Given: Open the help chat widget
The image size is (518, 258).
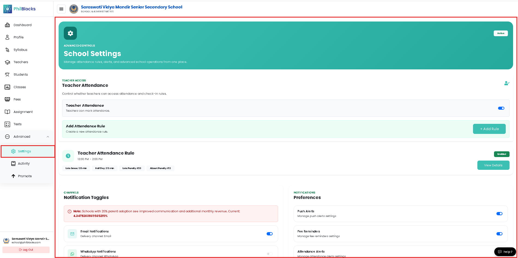Looking at the screenshot, I should [505, 252].
